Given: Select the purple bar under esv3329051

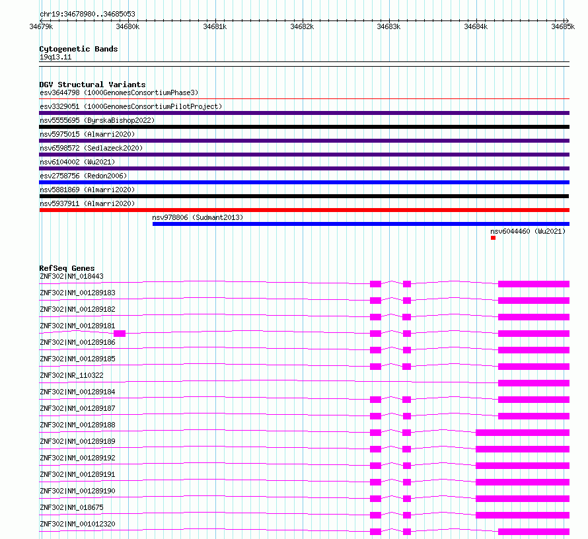Looking at the screenshot, I should click(305, 113).
